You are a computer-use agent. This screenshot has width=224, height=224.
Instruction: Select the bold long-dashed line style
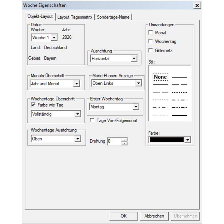click(x=179, y=85)
